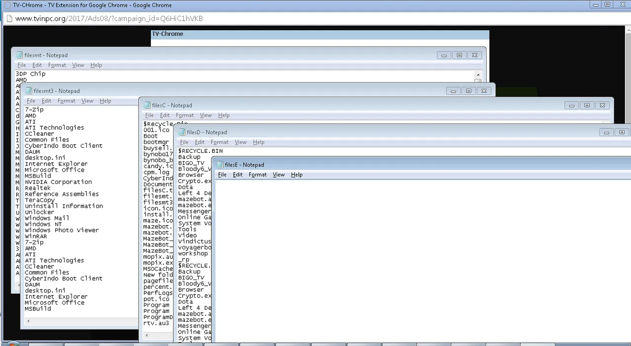Click "PerfLogs" line in filesC

158,293
